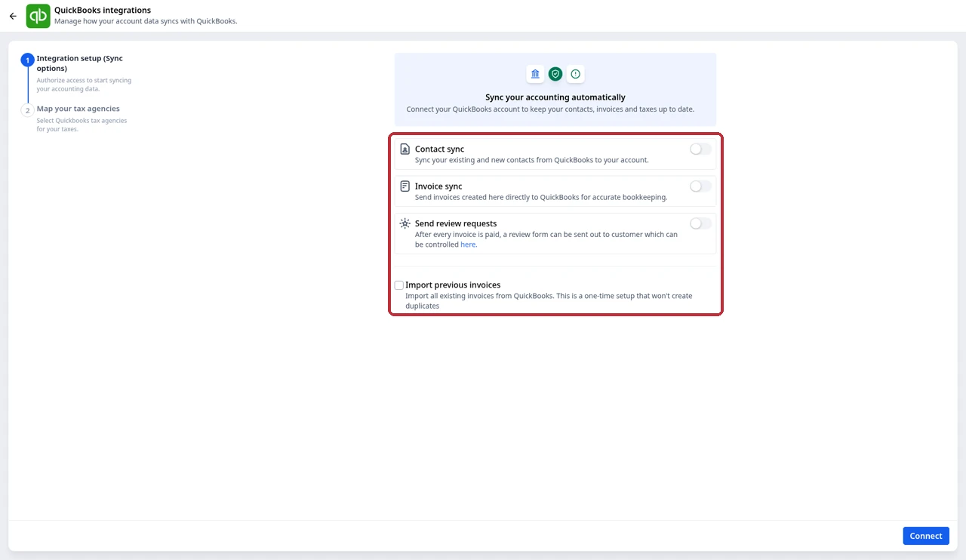The image size is (966, 560).
Task: Click the "Contact sync" label text
Action: (x=439, y=149)
